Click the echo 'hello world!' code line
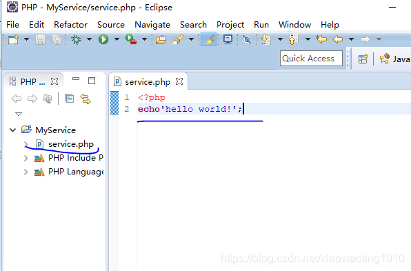 (x=190, y=109)
